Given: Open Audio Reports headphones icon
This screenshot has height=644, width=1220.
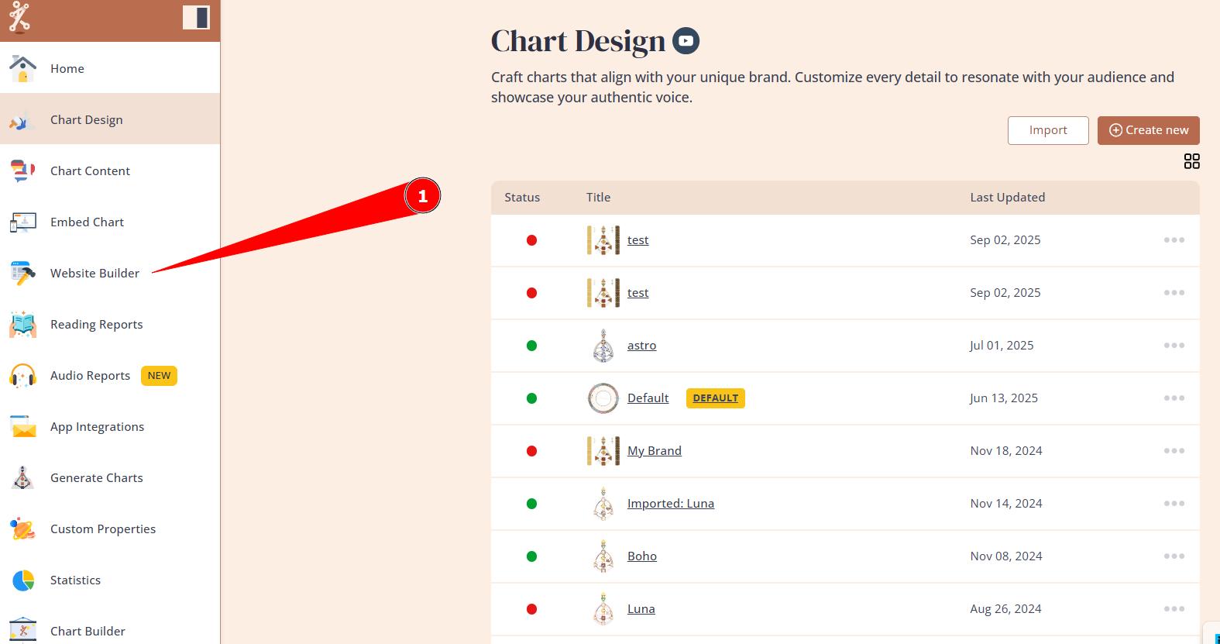Looking at the screenshot, I should click(22, 376).
